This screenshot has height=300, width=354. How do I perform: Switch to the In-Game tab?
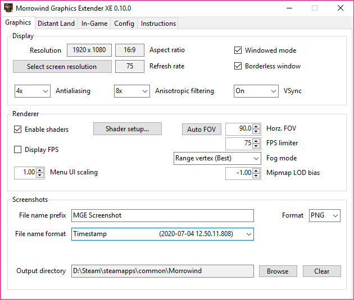pyautogui.click(x=94, y=24)
